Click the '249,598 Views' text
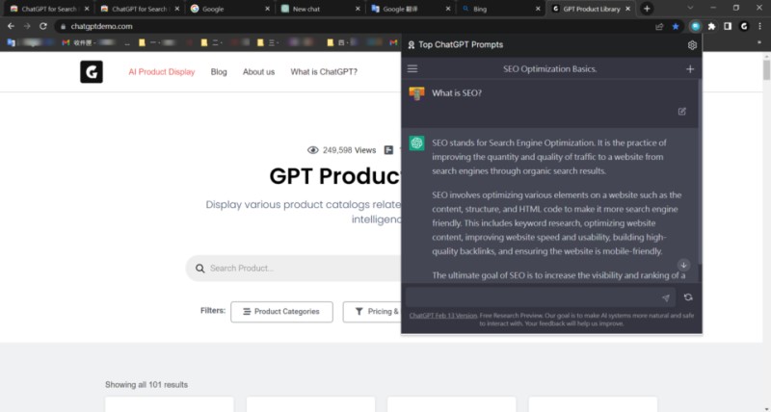Image resolution: width=771 pixels, height=412 pixels. coord(349,150)
